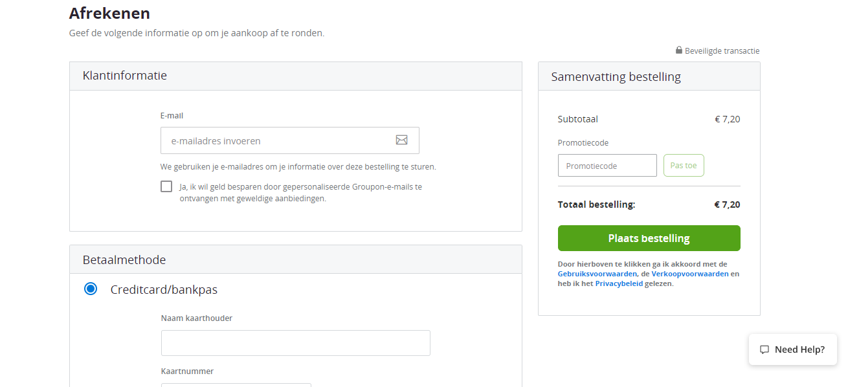Click the e-mailadres invoeren input field
848x387 pixels.
(x=290, y=140)
